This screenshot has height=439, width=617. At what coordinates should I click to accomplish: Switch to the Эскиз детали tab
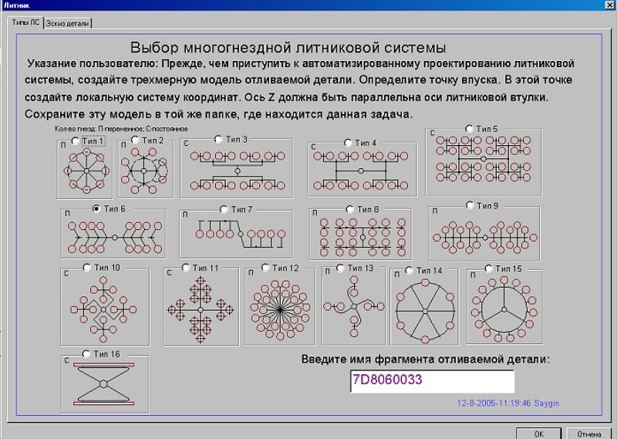tap(68, 23)
